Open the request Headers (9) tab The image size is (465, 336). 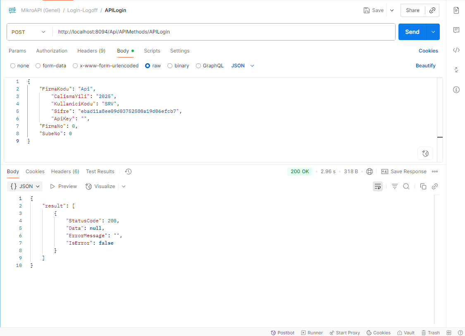[91, 51]
